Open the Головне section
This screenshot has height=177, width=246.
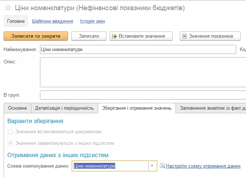coord(16,21)
